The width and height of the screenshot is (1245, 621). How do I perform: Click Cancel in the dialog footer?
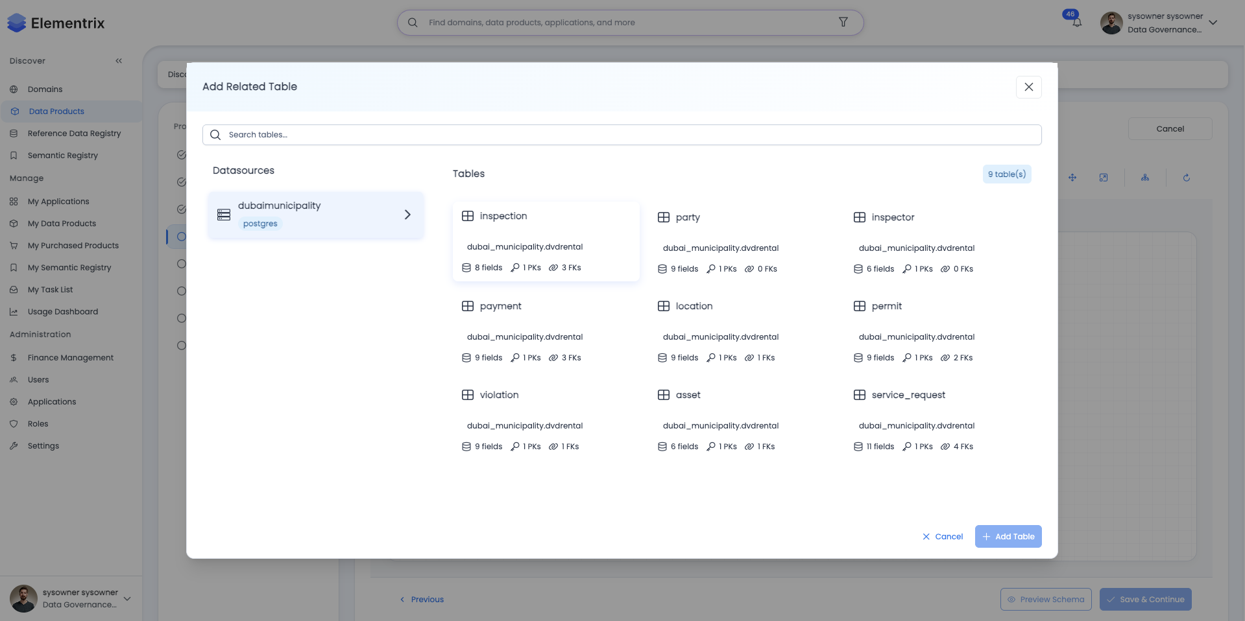coord(943,537)
